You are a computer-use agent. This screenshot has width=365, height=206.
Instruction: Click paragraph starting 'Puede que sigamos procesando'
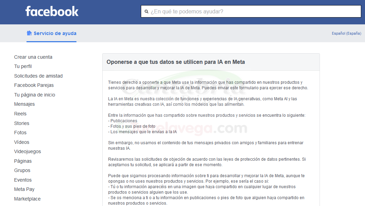point(206,179)
